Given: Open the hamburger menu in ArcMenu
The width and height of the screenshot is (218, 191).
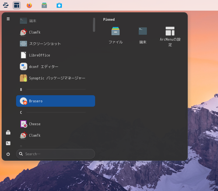Looking at the screenshot, I should coord(8,19).
